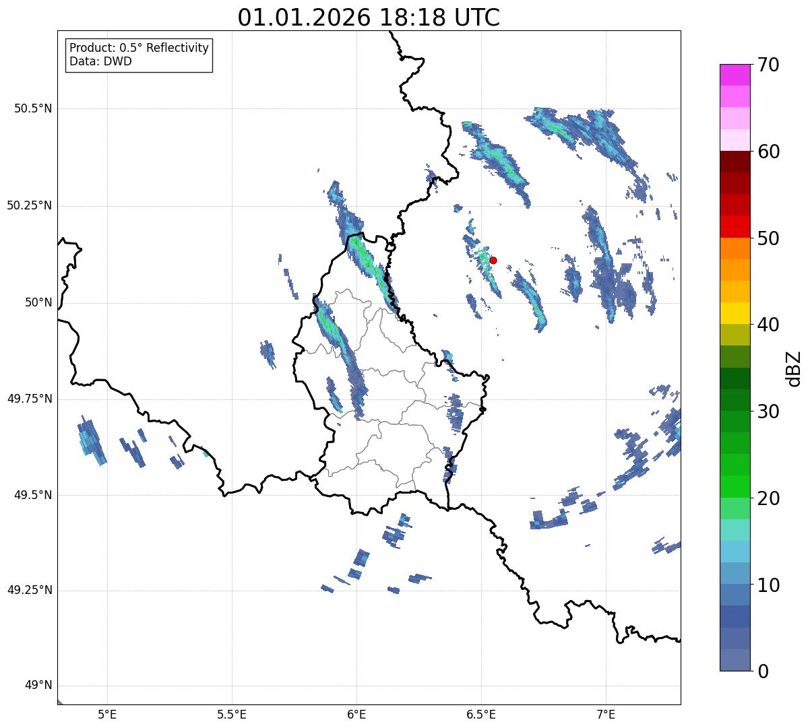
Task: Click the "dBZ" colorbar axis label
Action: coord(794,368)
